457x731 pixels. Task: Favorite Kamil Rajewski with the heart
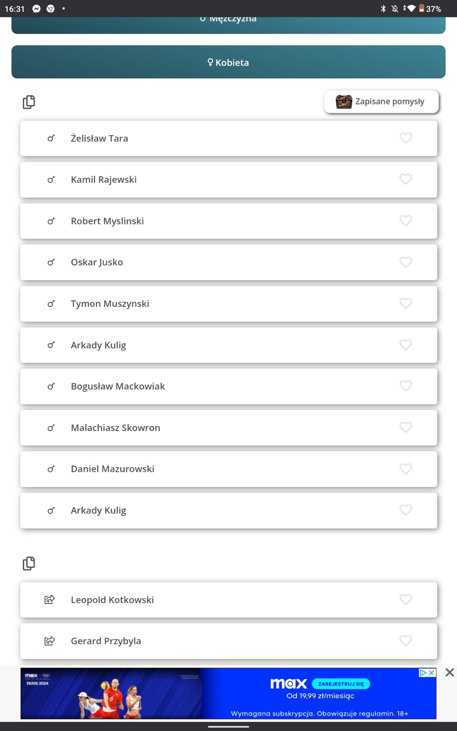coord(406,179)
